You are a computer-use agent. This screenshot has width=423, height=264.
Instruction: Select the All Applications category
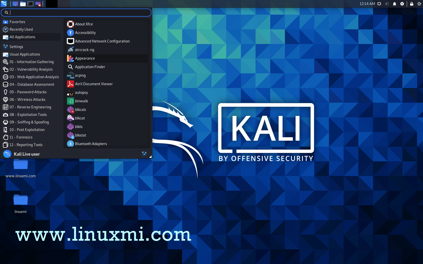tap(31, 37)
